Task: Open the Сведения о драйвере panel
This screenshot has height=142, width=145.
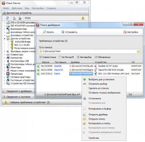Action: [19, 91]
